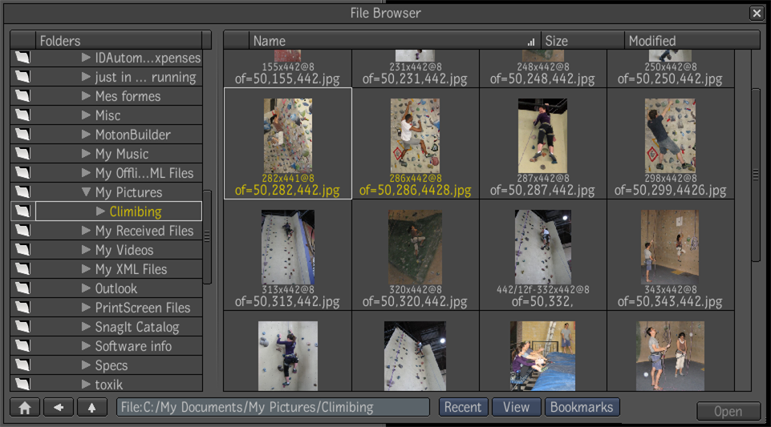Viewport: 771px width, 427px height.
Task: Click the folder icon beside Misc
Action: click(x=22, y=115)
